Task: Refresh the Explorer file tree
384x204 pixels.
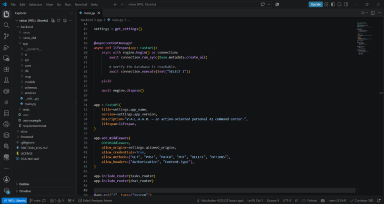Action: (59, 20)
